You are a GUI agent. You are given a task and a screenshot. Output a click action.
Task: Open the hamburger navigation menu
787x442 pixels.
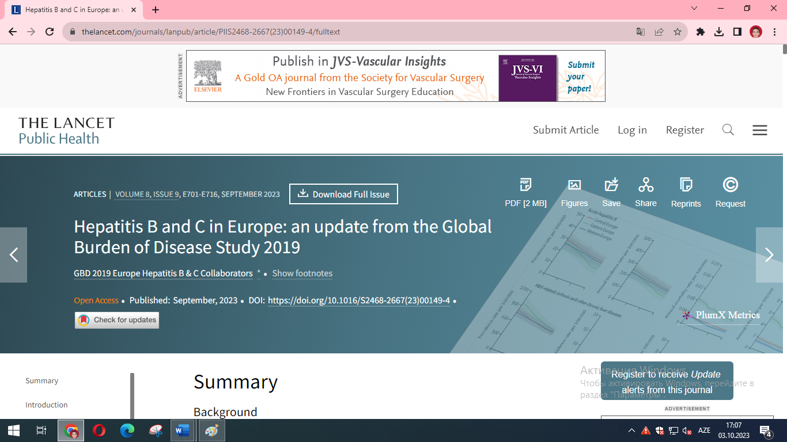(x=759, y=130)
